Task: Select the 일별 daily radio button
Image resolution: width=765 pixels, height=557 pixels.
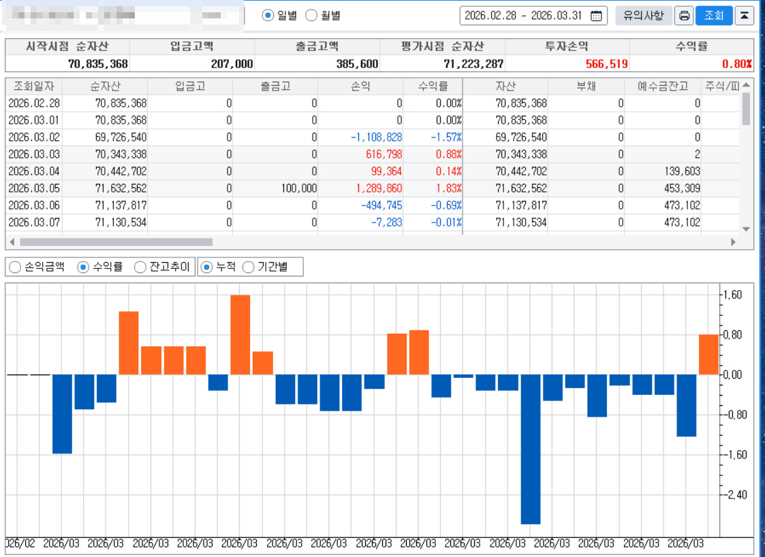Action: pos(268,15)
